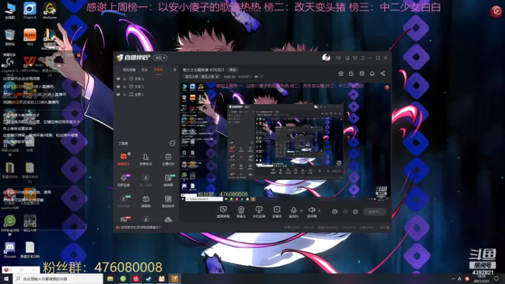This screenshot has height=284, width=505.
Task: Select the orange highlighted scene tab
Action: point(158,69)
